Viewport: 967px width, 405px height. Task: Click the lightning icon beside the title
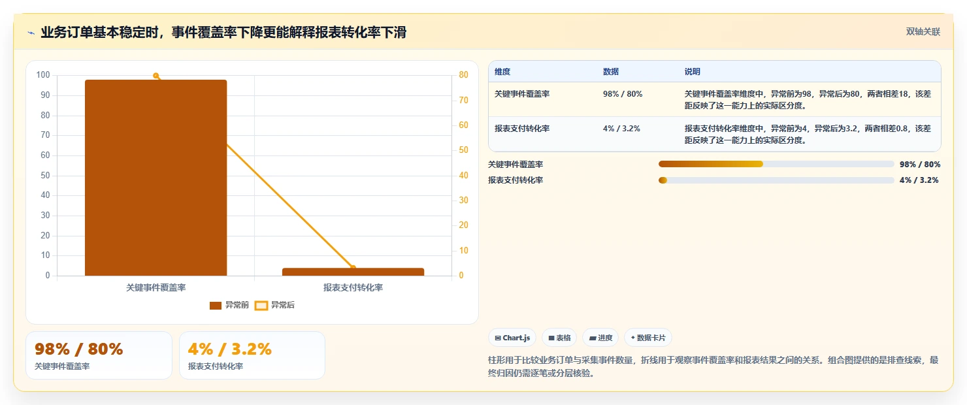[31, 33]
